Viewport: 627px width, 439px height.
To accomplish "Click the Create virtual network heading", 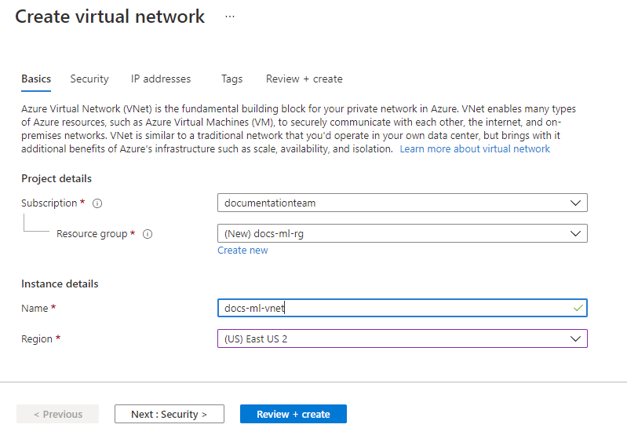I will click(110, 16).
